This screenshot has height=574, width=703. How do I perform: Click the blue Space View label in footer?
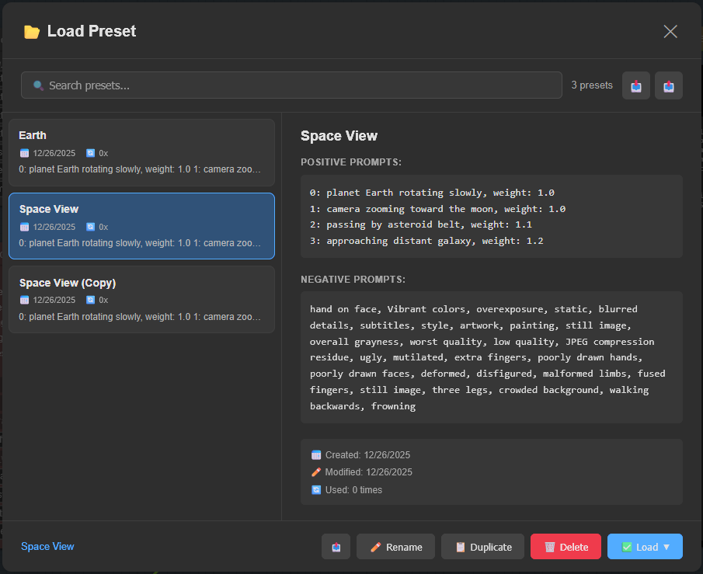click(47, 547)
